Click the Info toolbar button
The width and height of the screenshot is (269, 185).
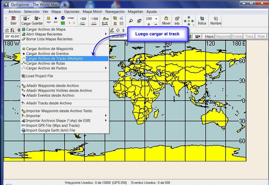point(177,21)
